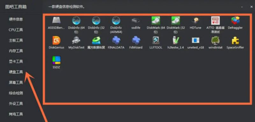Open the SSDZ icon
Screen dimensions: 255x122
[56, 60]
